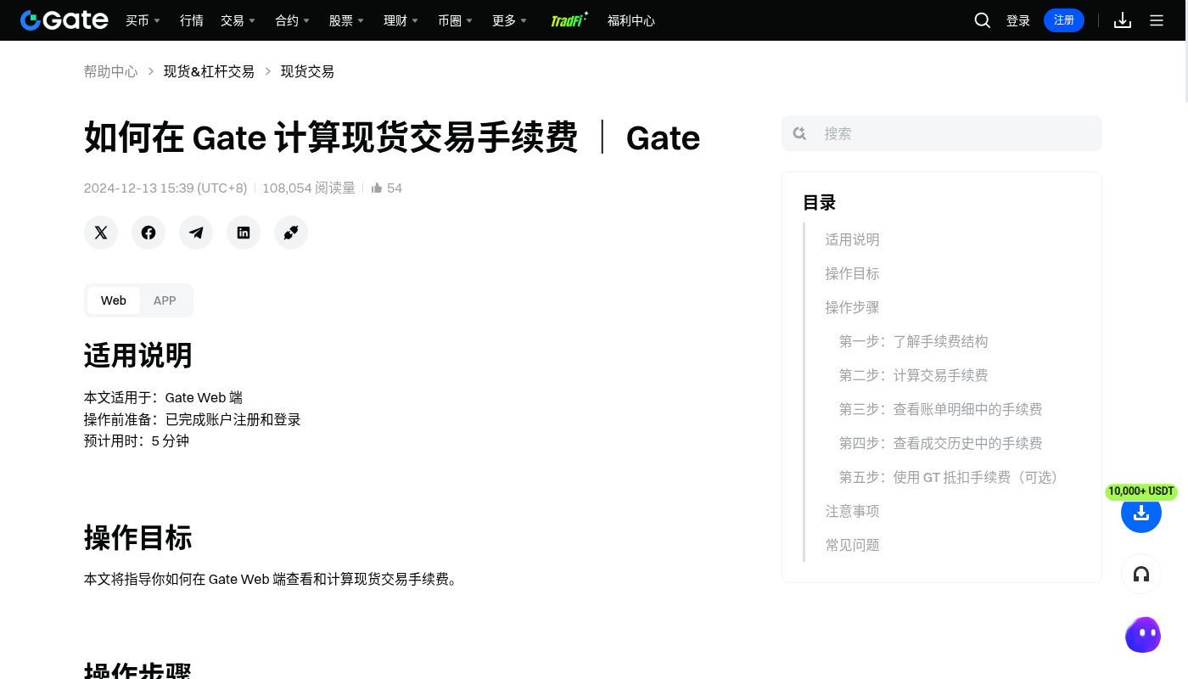The width and height of the screenshot is (1188, 679).
Task: Open customer support headset icon
Action: coord(1141,575)
